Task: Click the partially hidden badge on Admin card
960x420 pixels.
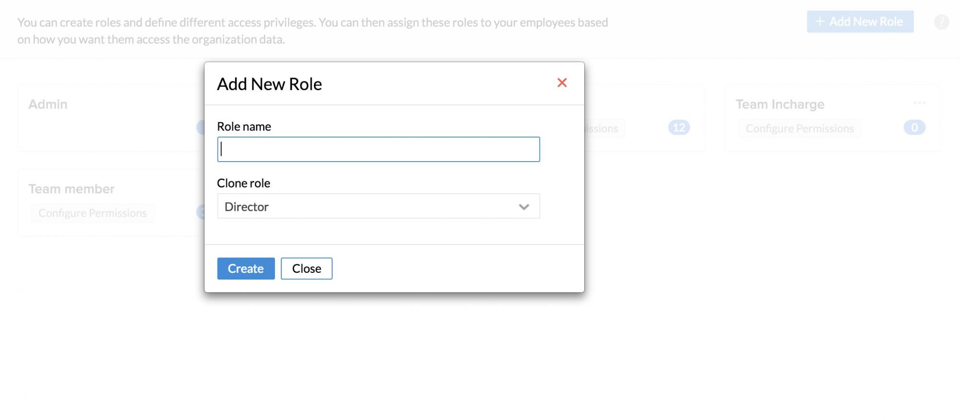Action: tap(201, 128)
